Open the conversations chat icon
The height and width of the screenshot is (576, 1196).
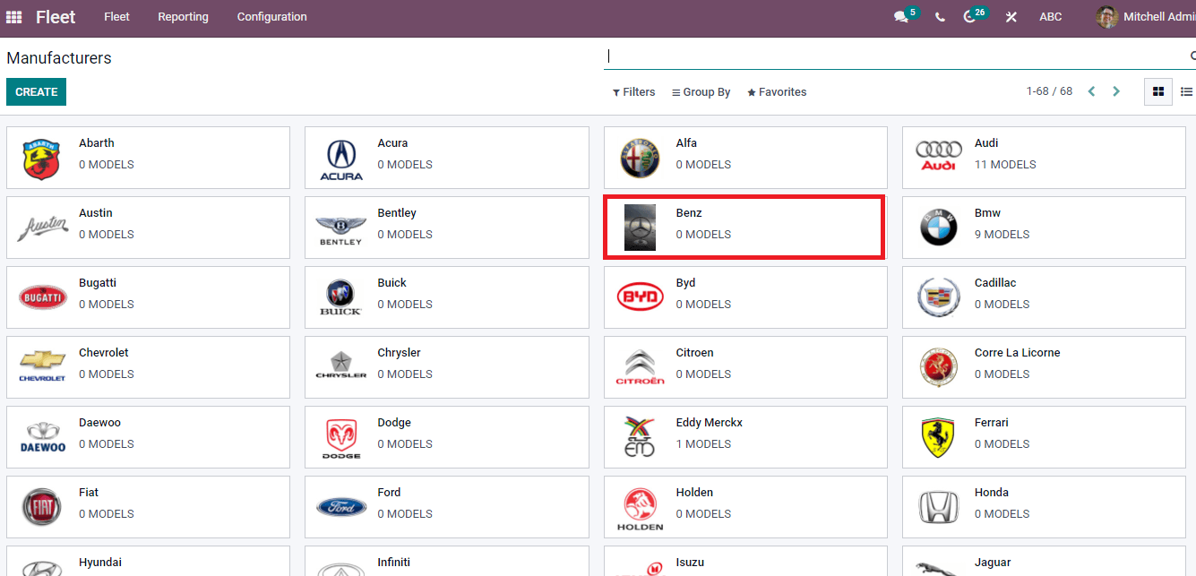[x=901, y=17]
